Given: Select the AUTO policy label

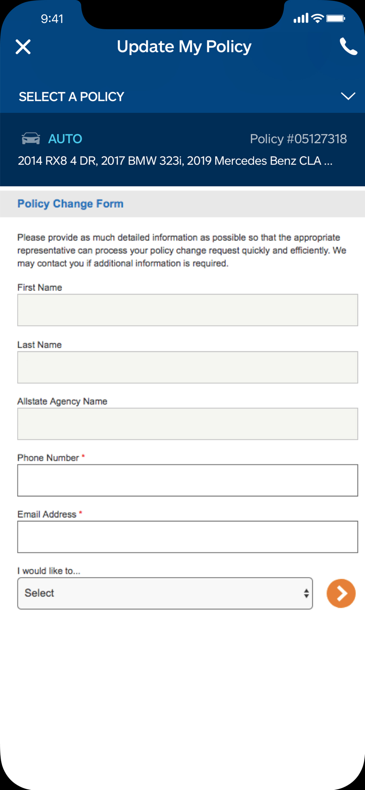Looking at the screenshot, I should (65, 139).
